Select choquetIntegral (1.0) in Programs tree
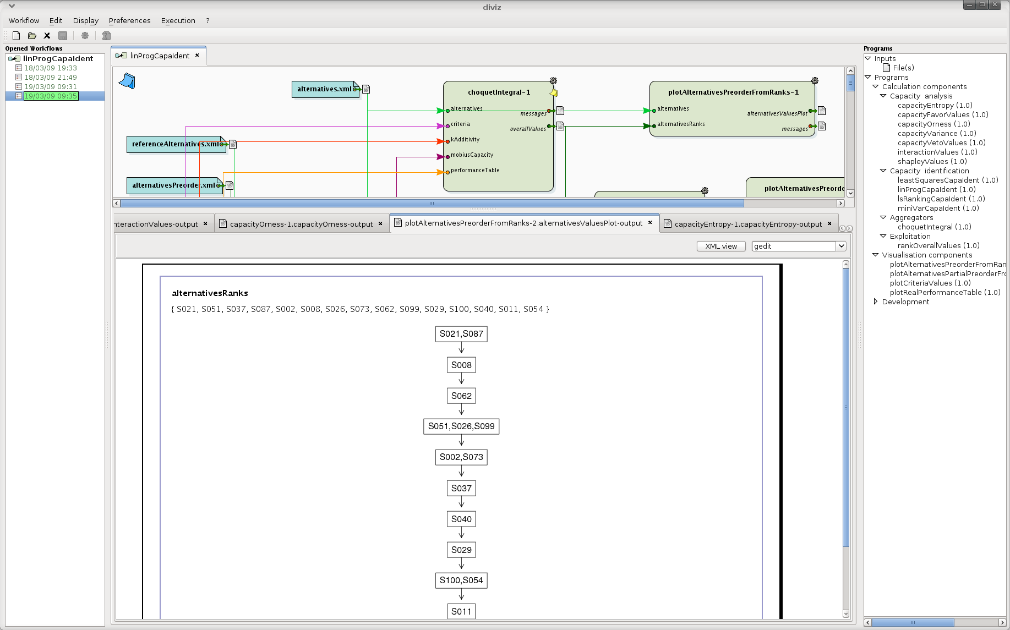Screen dimensions: 1010x630 934,227
